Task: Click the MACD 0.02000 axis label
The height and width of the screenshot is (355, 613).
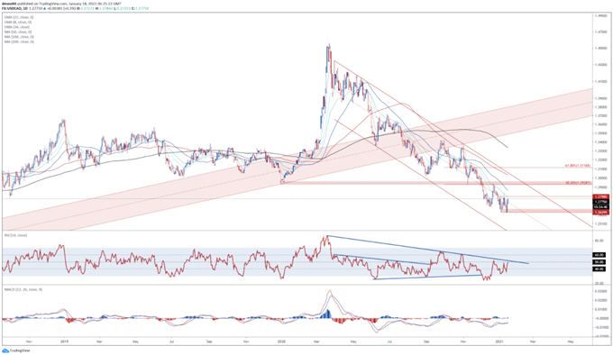Action: [x=600, y=300]
